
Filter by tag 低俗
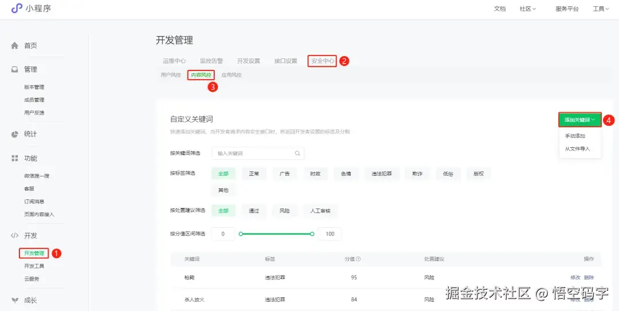pos(448,174)
